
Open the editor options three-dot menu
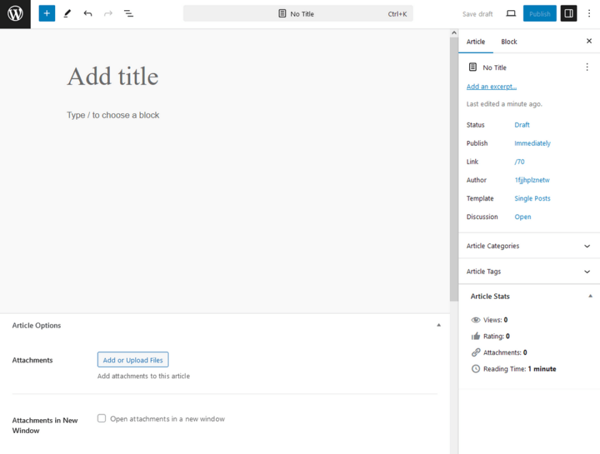589,13
